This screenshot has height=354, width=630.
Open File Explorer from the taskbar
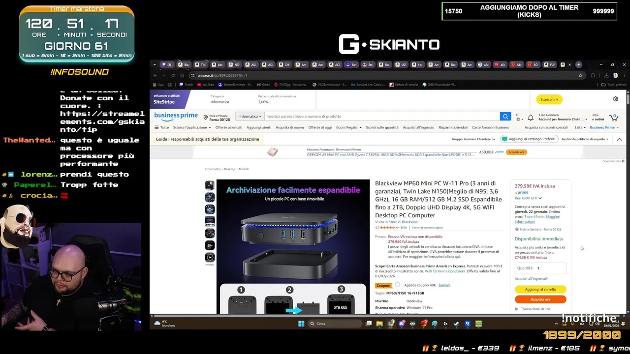click(379, 324)
